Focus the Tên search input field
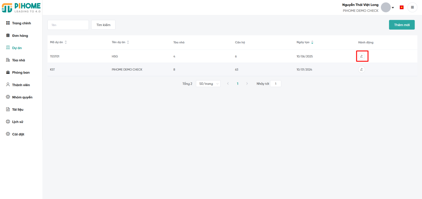422x199 pixels. 68,25
